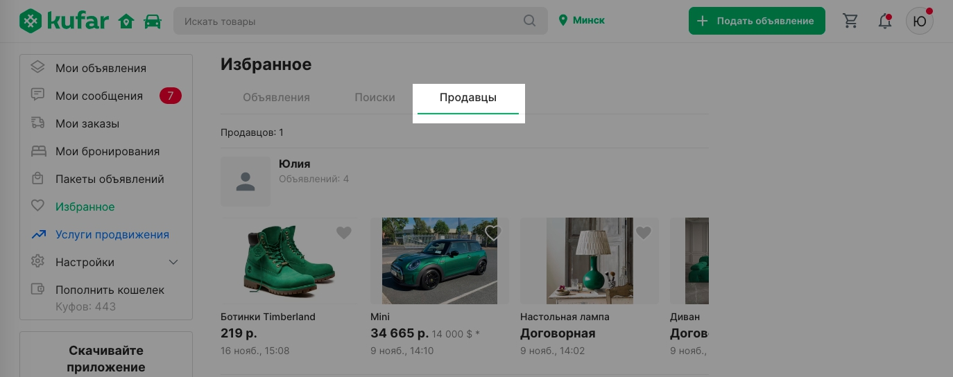
Task: Open the notifications bell icon
Action: (885, 21)
